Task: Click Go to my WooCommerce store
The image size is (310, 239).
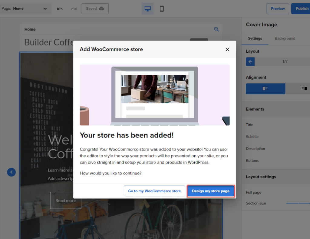Action: [x=154, y=191]
